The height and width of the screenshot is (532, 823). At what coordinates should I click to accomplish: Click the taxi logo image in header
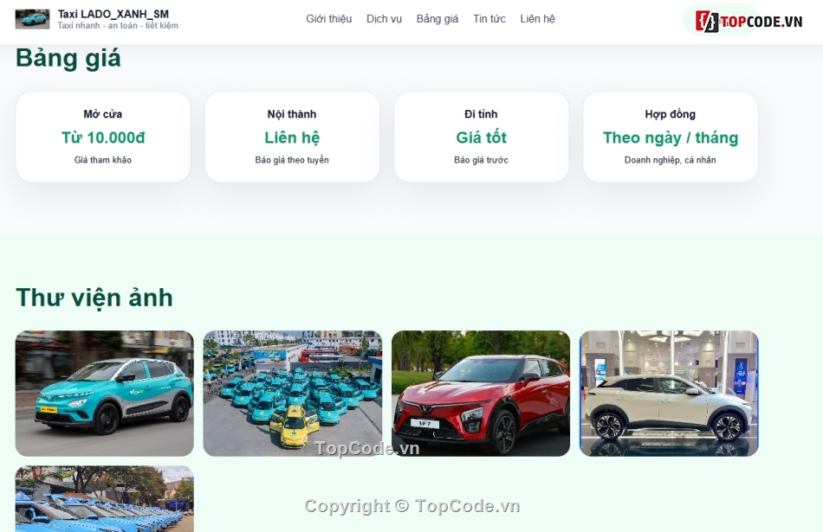[x=33, y=19]
